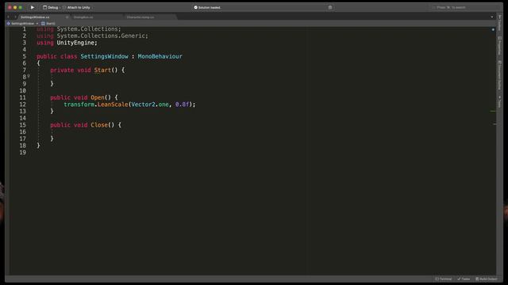The width and height of the screenshot is (508, 285).
Task: Click the blue indicator atop the scrollbar
Action: tap(493, 29)
